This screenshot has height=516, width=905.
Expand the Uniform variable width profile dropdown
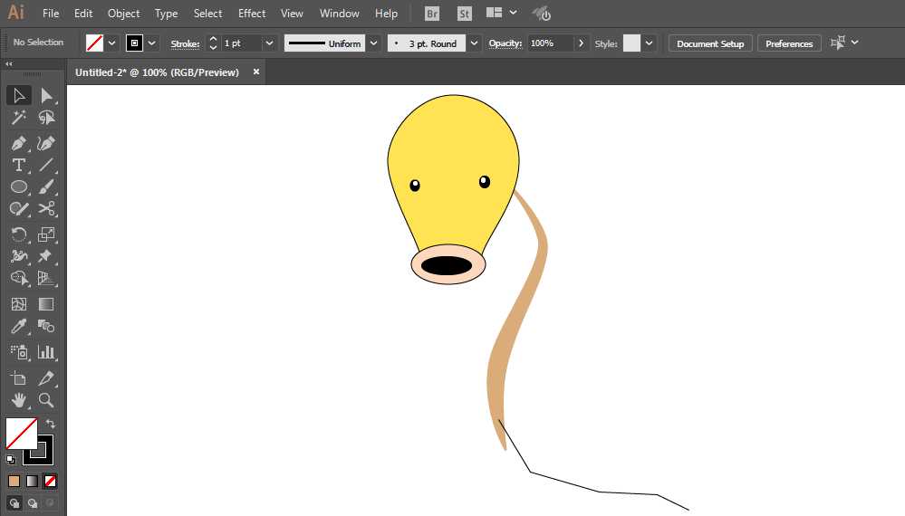(373, 43)
